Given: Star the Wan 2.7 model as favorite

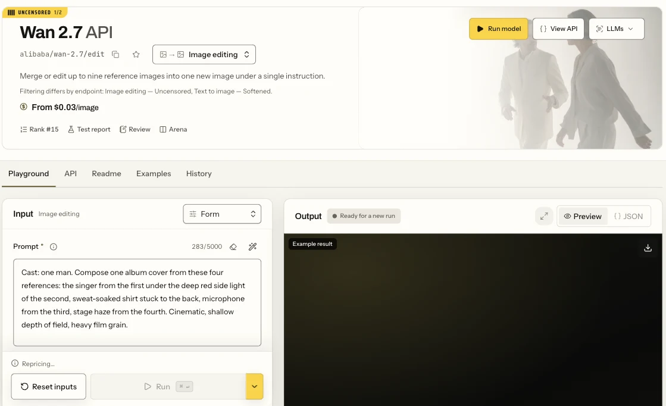Looking at the screenshot, I should 136,54.
